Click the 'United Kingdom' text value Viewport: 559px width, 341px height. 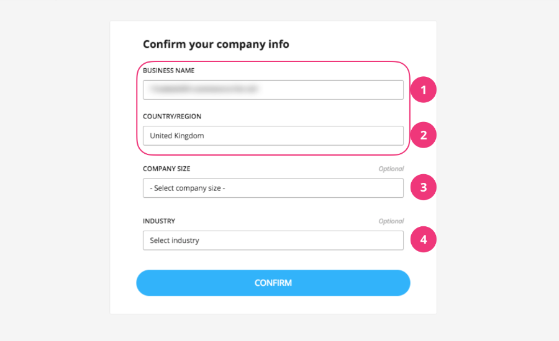[177, 136]
